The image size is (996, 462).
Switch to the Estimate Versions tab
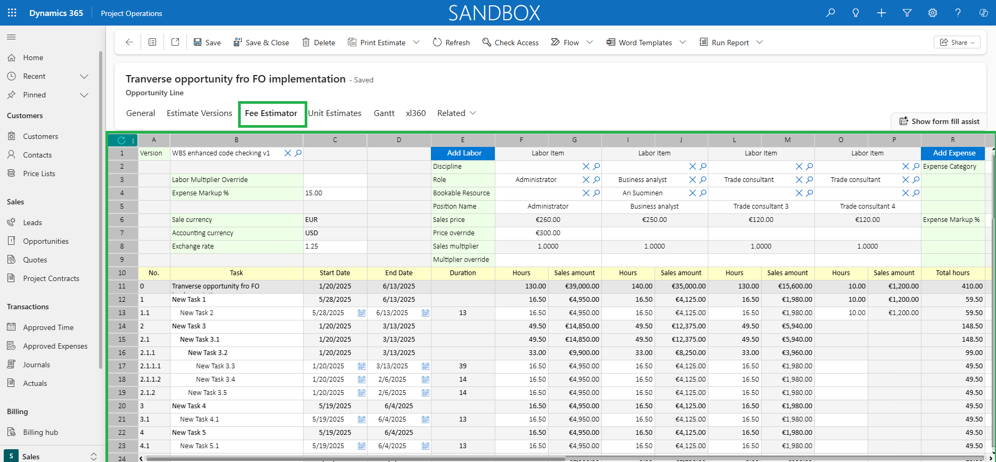[199, 113]
